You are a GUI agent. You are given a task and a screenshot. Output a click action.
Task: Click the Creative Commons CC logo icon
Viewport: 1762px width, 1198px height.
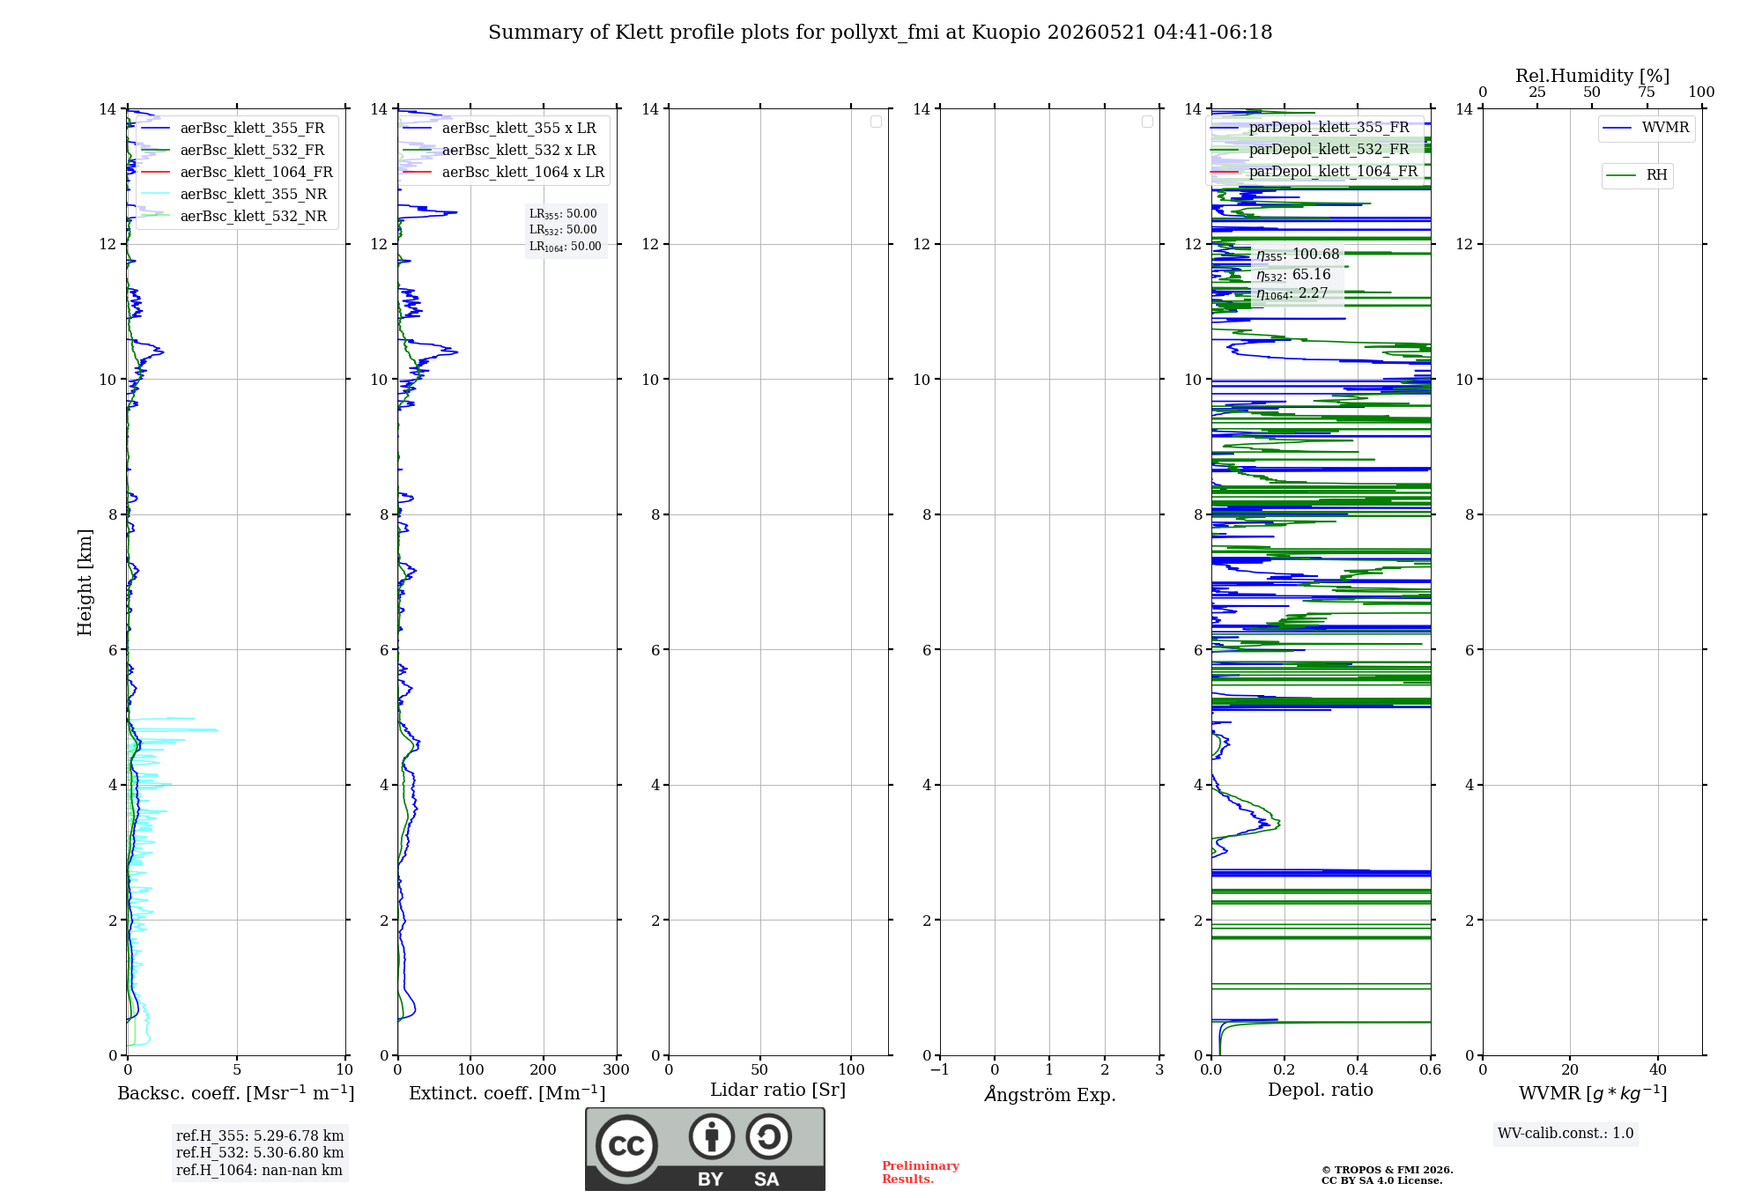tap(626, 1146)
